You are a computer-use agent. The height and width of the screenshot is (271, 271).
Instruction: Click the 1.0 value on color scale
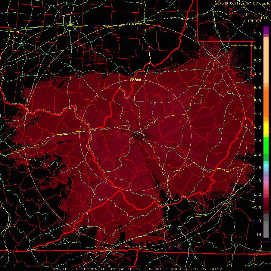point(257,181)
